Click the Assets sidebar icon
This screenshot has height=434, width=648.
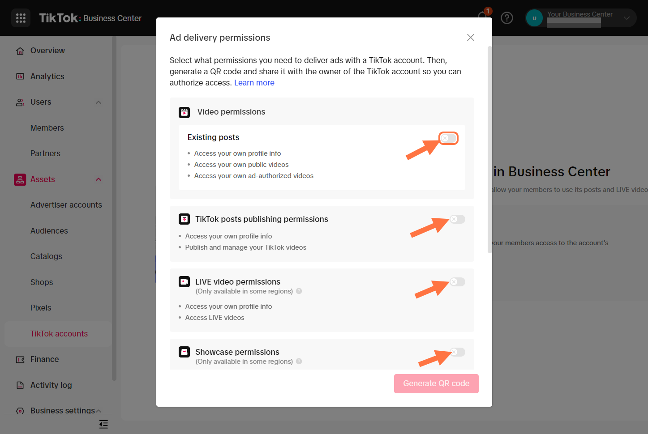click(x=20, y=179)
